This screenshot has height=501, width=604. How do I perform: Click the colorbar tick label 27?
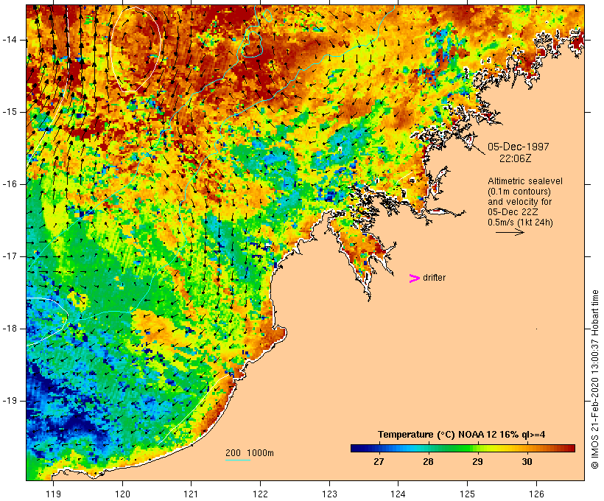pos(379,461)
